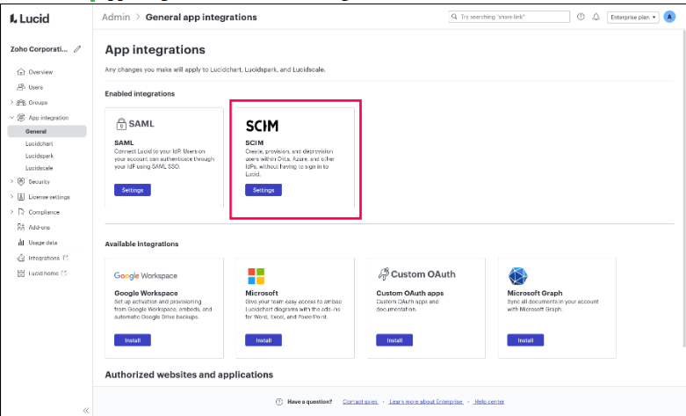Collapse the App integration section
This screenshot has height=416, width=686.
11,117
